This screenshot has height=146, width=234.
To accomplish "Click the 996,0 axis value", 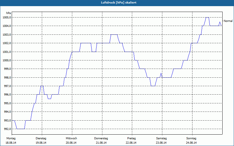I will [7, 95].
